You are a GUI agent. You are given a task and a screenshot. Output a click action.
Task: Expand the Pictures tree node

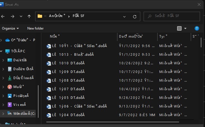pyautogui.click(x=3, y=96)
